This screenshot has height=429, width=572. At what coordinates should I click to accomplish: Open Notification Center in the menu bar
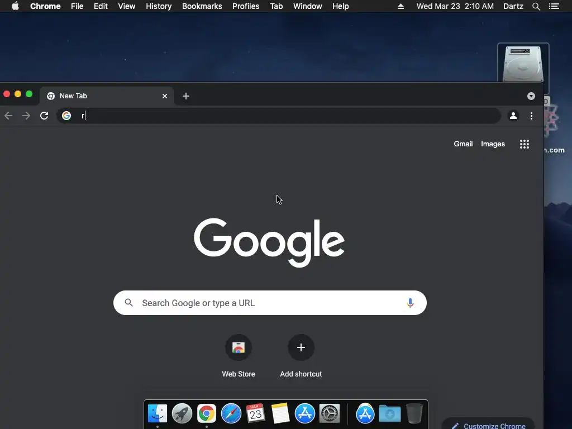click(554, 6)
